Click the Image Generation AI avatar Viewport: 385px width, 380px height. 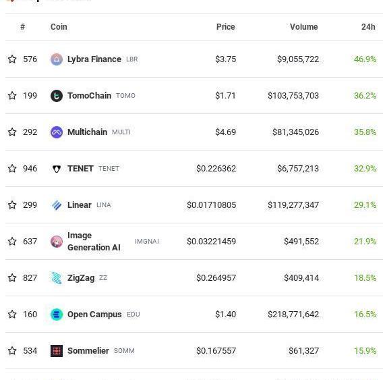[x=57, y=242]
